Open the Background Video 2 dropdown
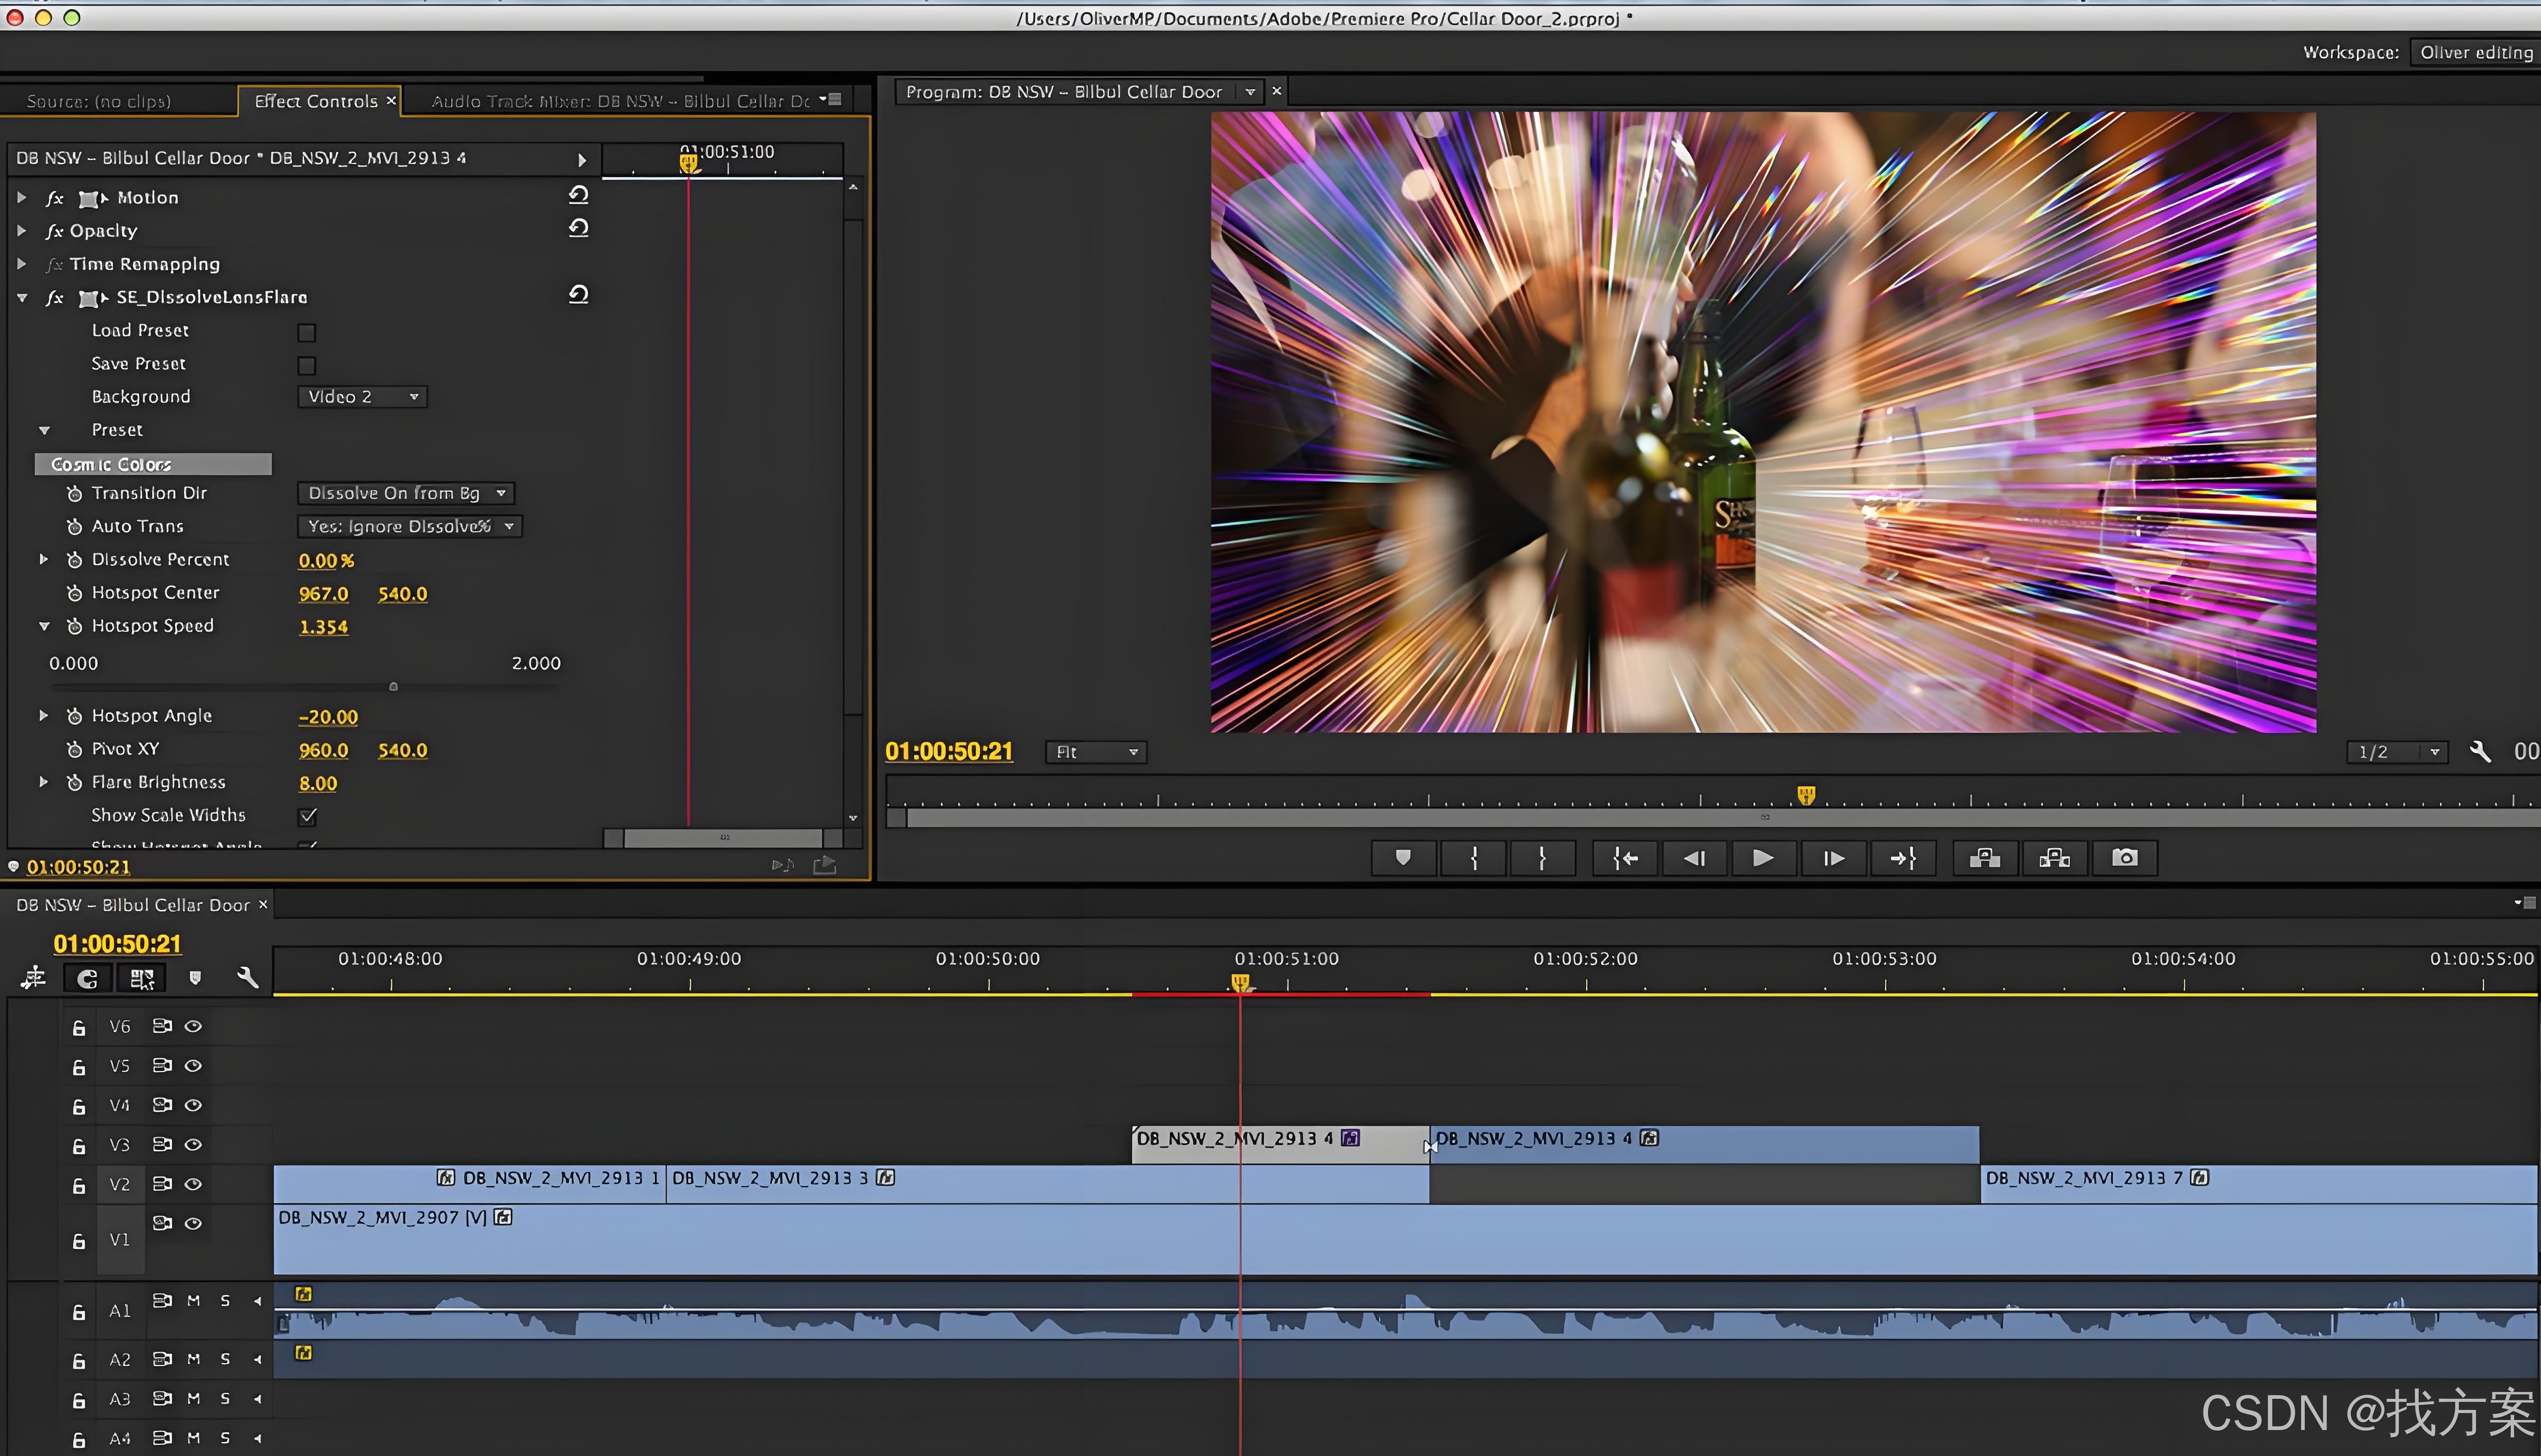The width and height of the screenshot is (2541, 1456). point(362,397)
